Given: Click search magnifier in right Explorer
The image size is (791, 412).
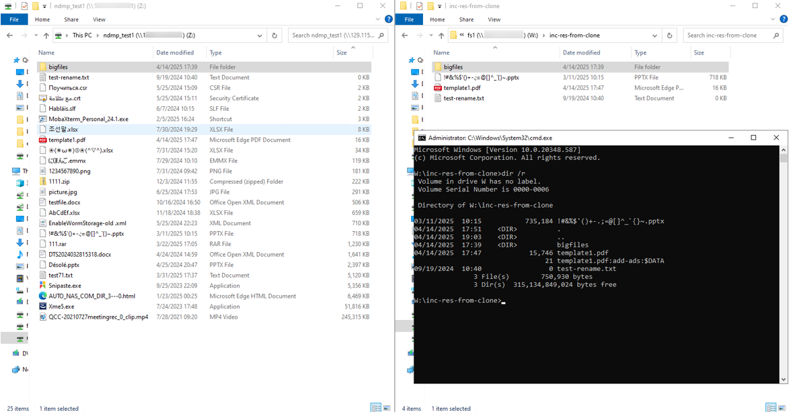Looking at the screenshot, I should click(x=776, y=36).
